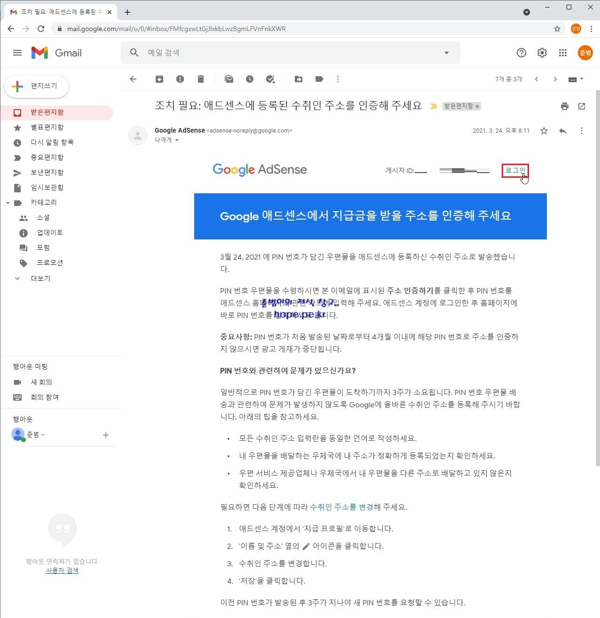Open the 수취인 주소를 변경 link

(341, 507)
